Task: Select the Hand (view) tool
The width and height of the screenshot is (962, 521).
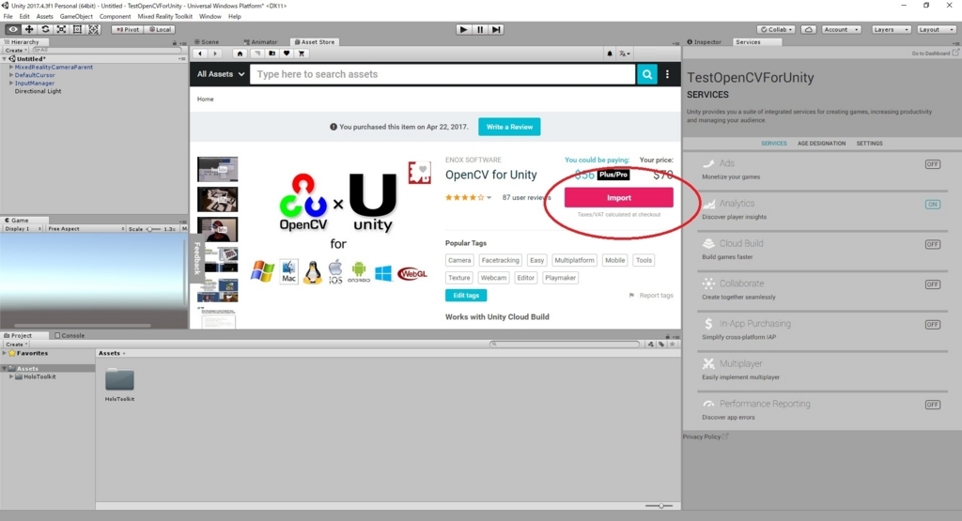Action: coord(13,29)
